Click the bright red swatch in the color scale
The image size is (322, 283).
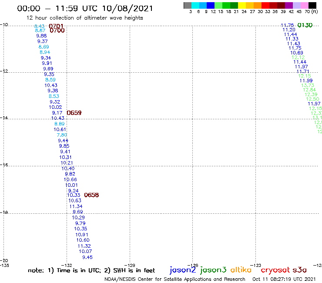(265, 5)
